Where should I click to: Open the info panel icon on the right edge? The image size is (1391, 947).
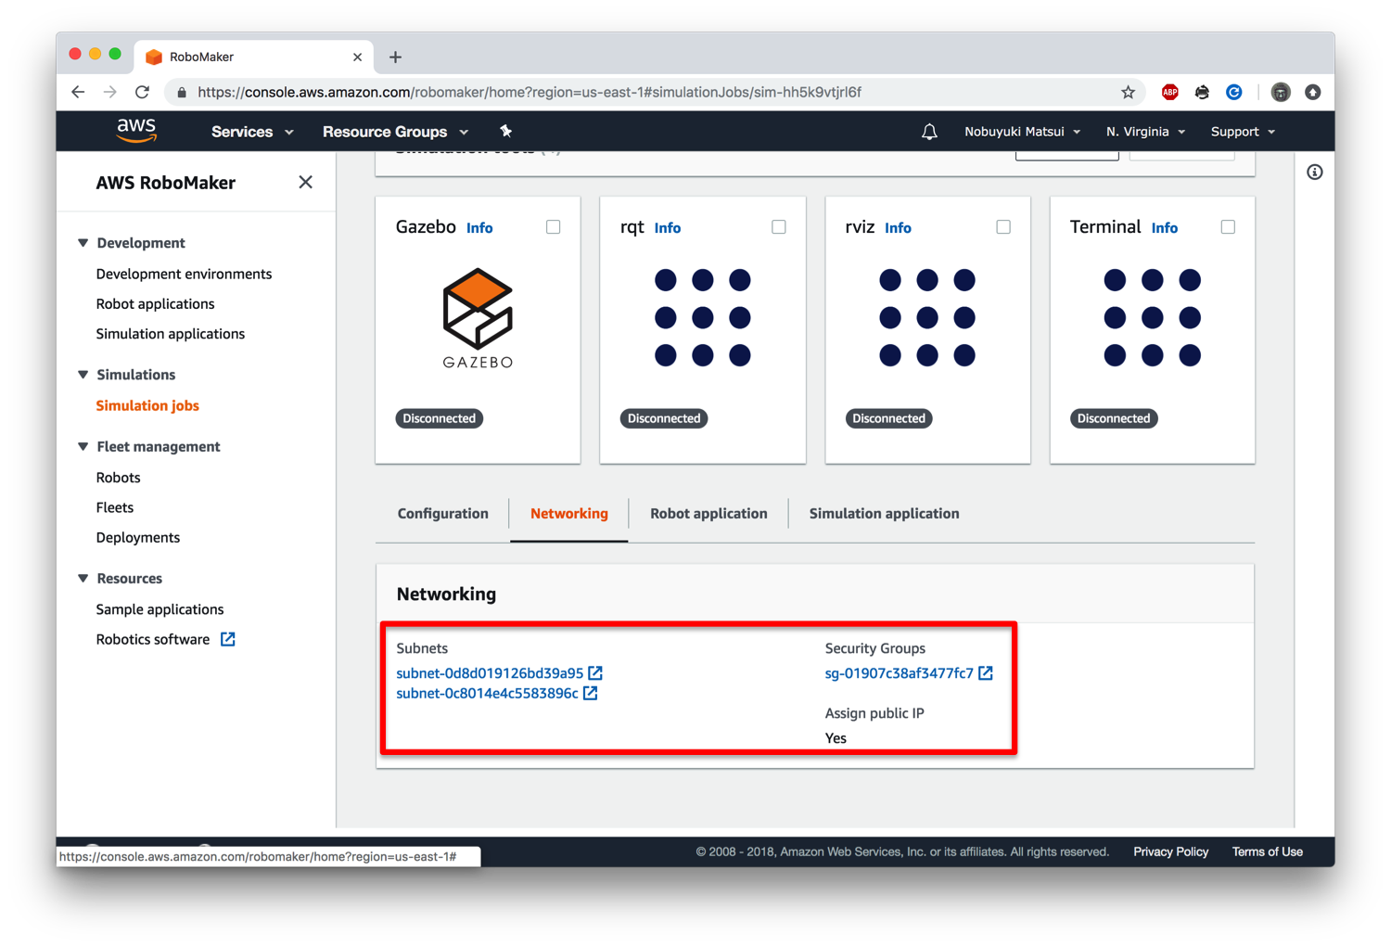1314,172
